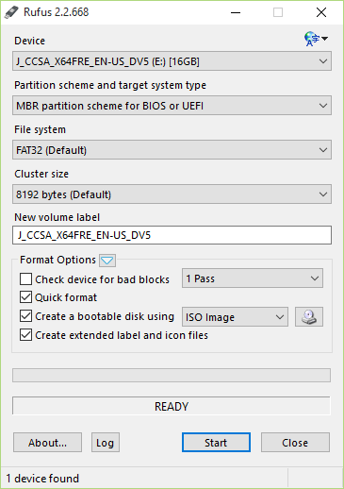Open the Device dropdown list
This screenshot has width=344, height=489.
pyautogui.click(x=172, y=61)
